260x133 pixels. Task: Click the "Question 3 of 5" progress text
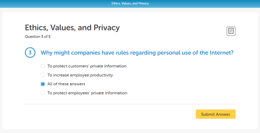pyautogui.click(x=38, y=36)
